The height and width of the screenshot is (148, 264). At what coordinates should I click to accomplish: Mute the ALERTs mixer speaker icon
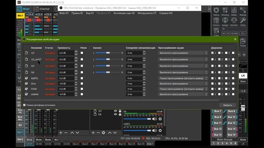(154, 131)
